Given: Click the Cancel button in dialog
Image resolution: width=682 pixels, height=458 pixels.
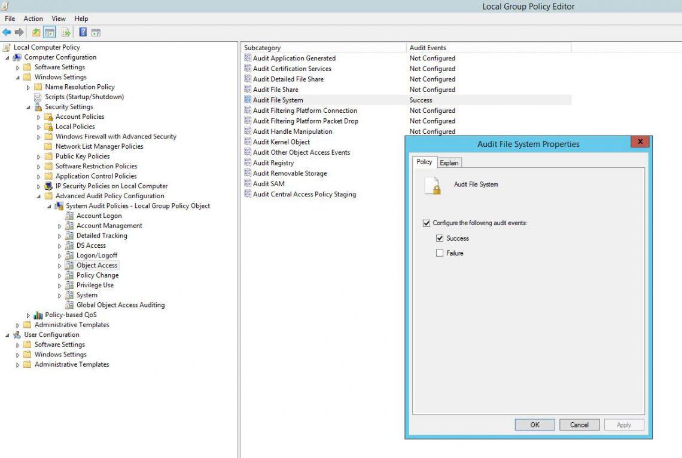Looking at the screenshot, I should (x=579, y=425).
